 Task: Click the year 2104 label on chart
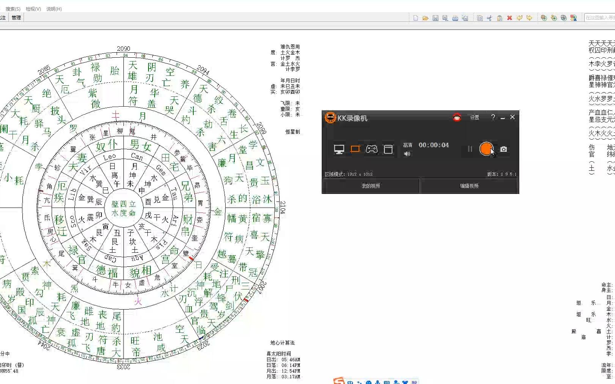(283, 208)
